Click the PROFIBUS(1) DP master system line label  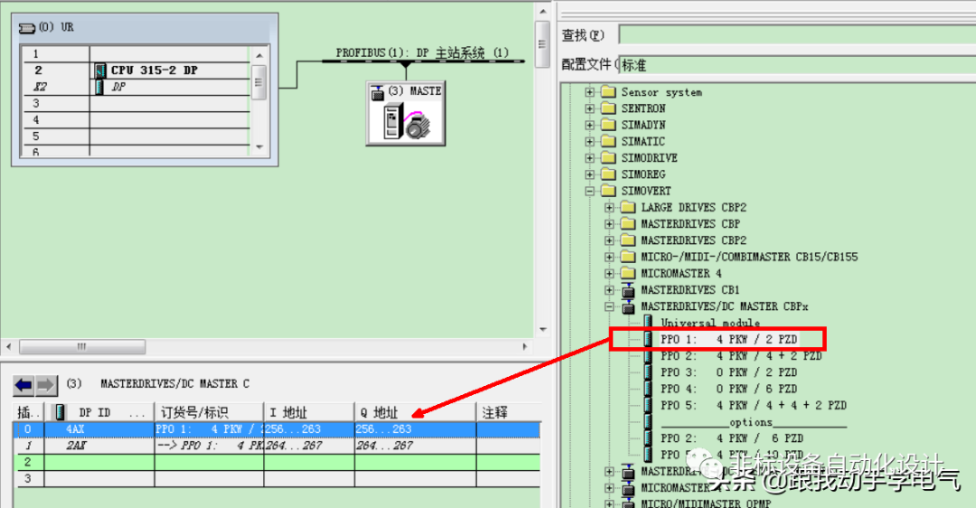[x=422, y=53]
